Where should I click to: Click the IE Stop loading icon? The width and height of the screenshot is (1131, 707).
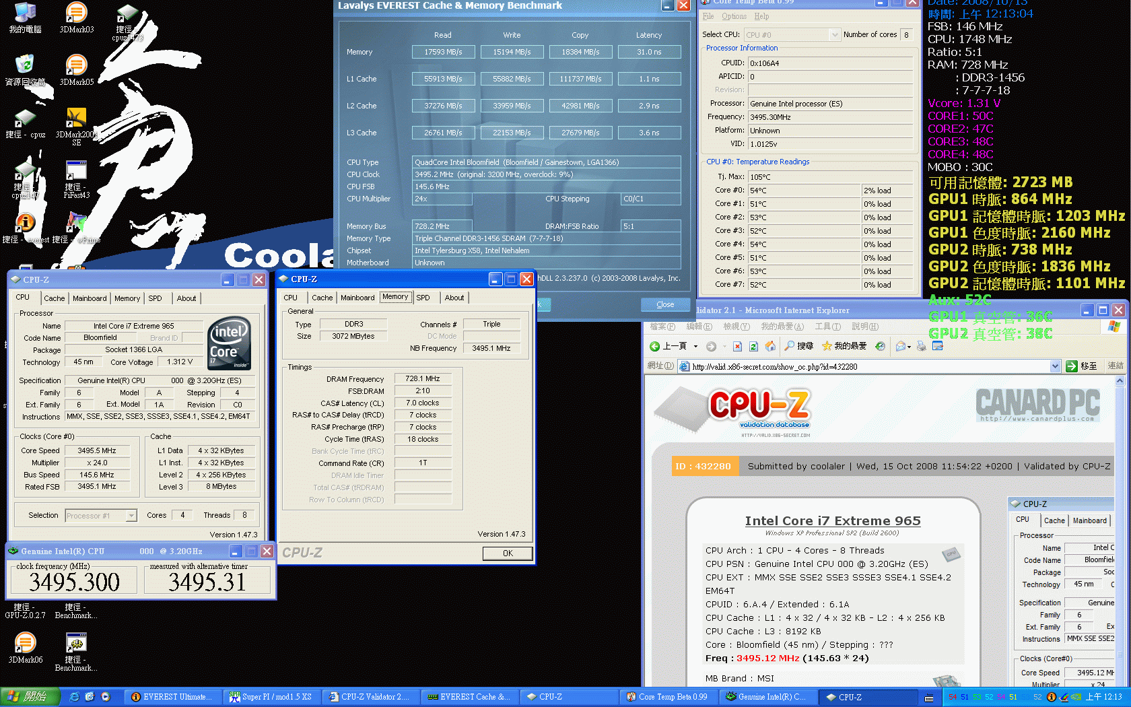737,346
